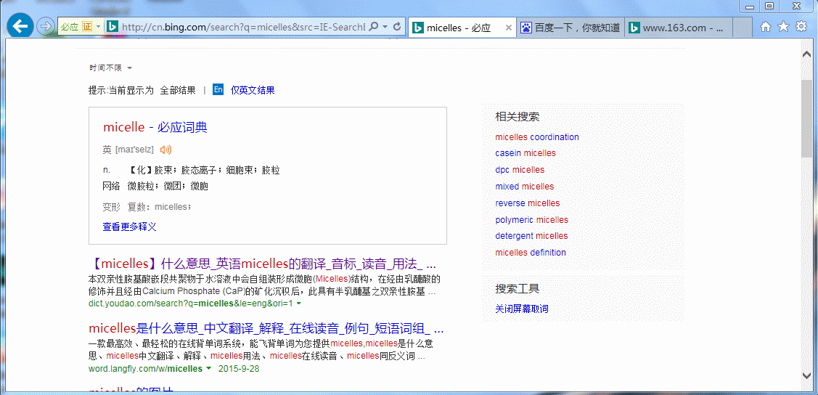818x395 pixels.
Task: Open the 仅英文结果 link
Action: click(253, 90)
